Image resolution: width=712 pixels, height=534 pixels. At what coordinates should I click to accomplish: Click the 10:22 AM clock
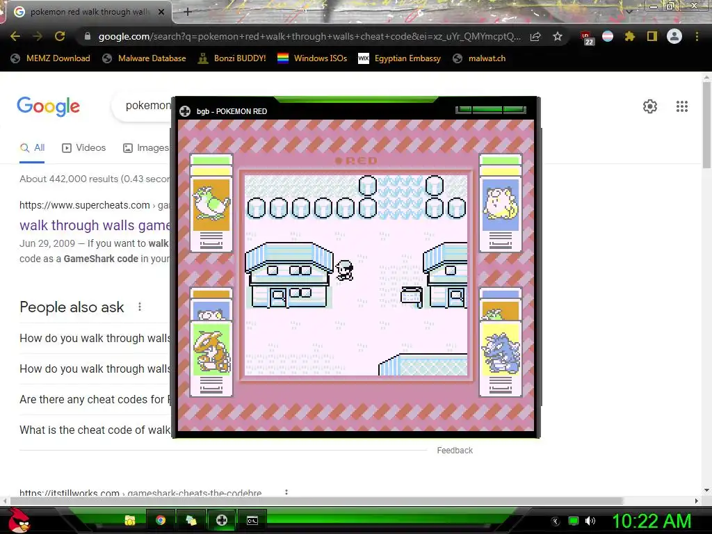pyautogui.click(x=652, y=521)
